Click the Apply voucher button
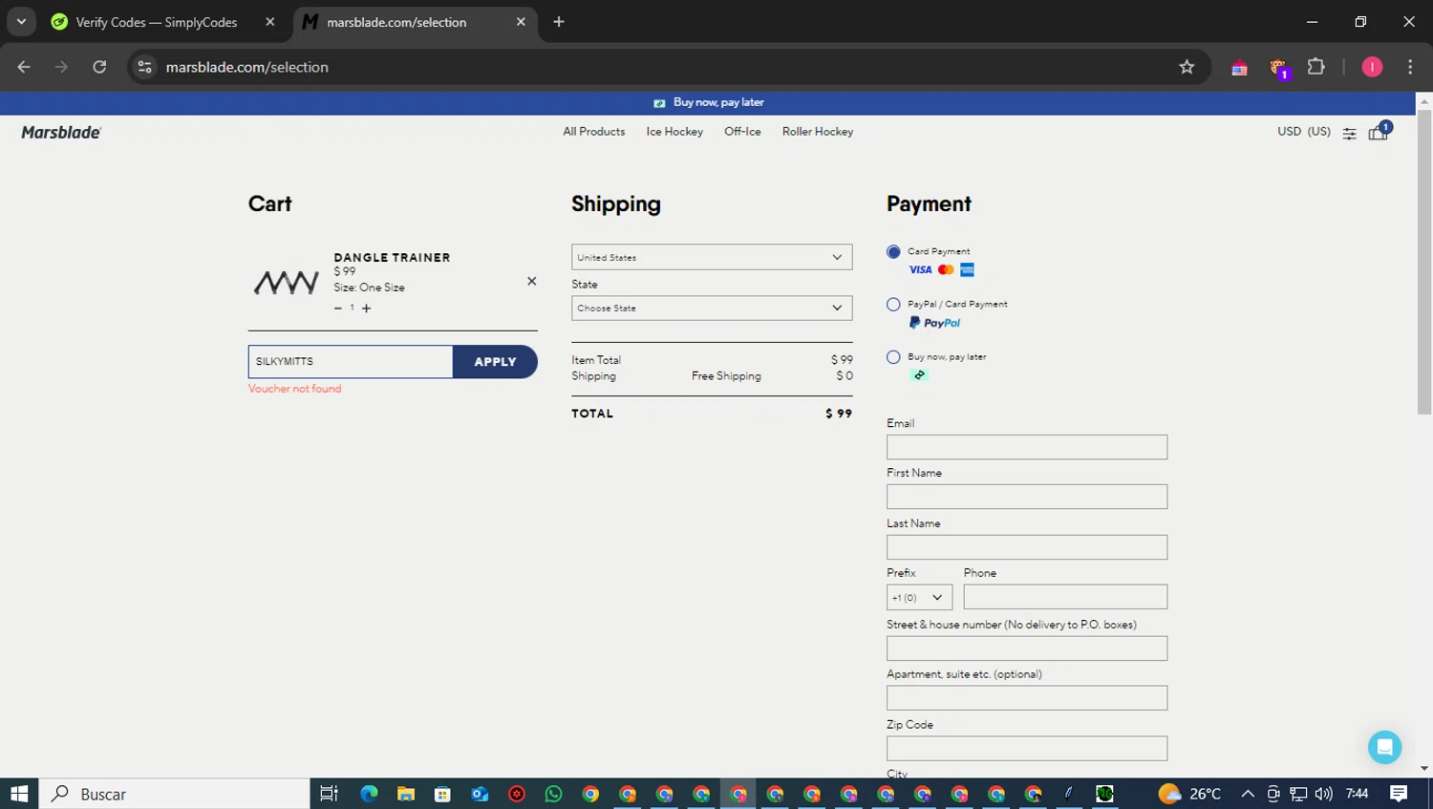1433x809 pixels. [x=495, y=362]
